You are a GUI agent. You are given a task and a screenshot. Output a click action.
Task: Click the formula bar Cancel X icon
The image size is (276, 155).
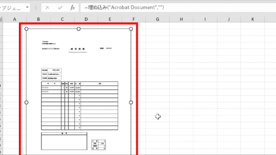point(47,8)
